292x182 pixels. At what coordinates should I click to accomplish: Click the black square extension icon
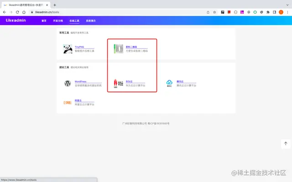click(223, 12)
